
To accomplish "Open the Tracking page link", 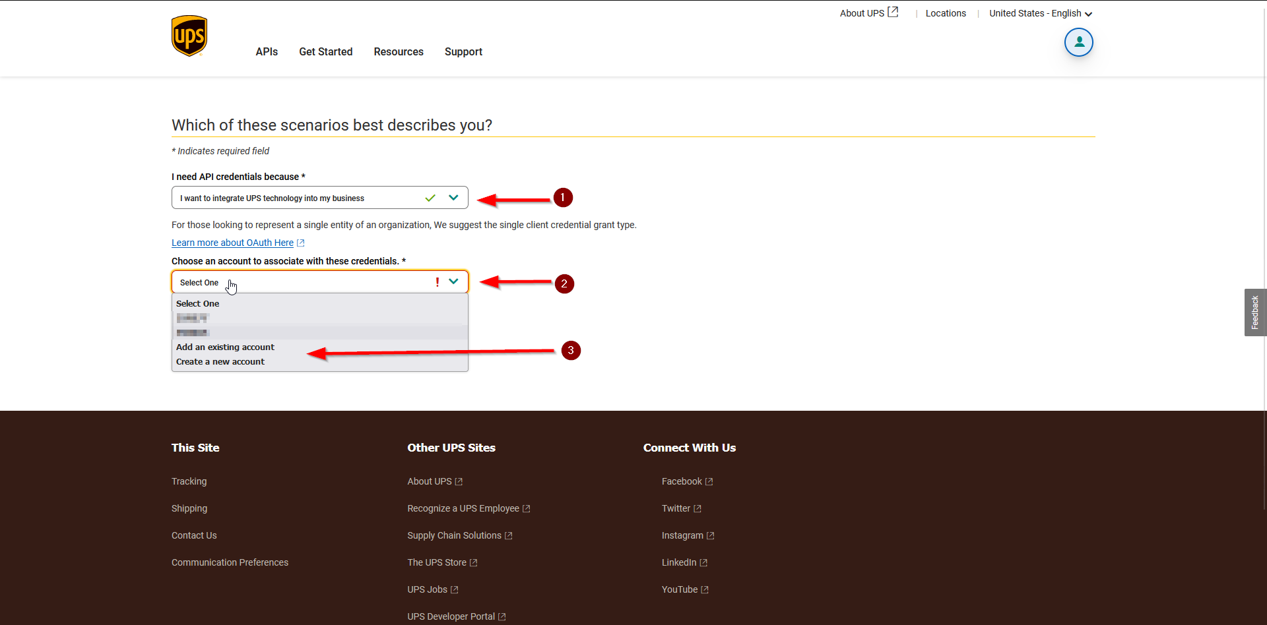I will tap(189, 481).
